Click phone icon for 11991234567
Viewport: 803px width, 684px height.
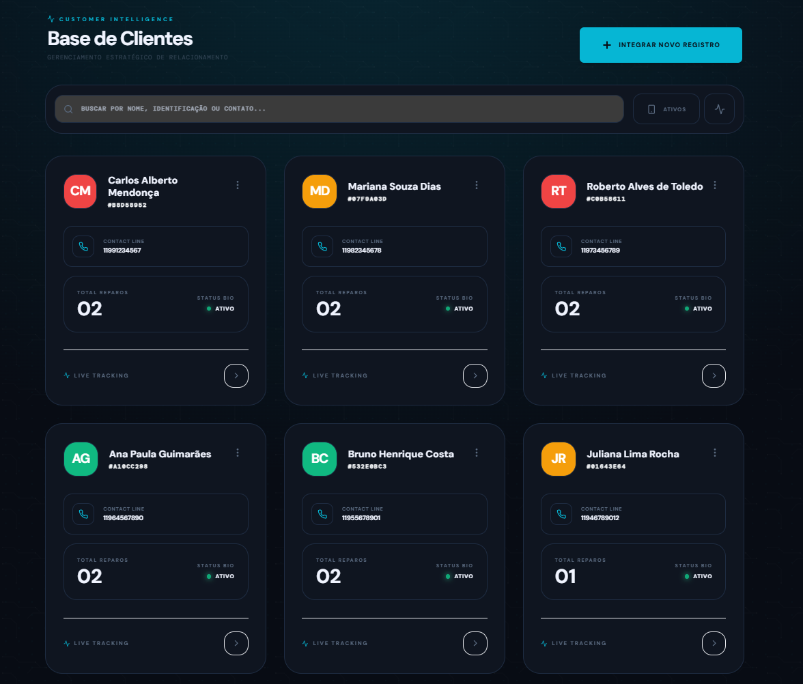(x=83, y=246)
